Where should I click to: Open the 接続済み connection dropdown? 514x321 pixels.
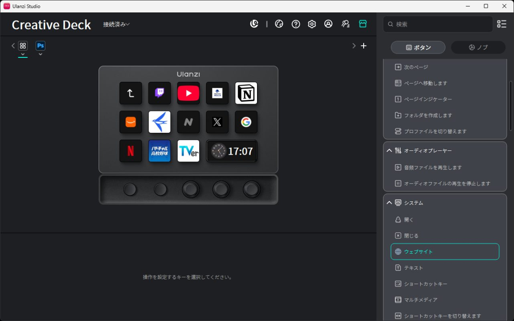116,24
